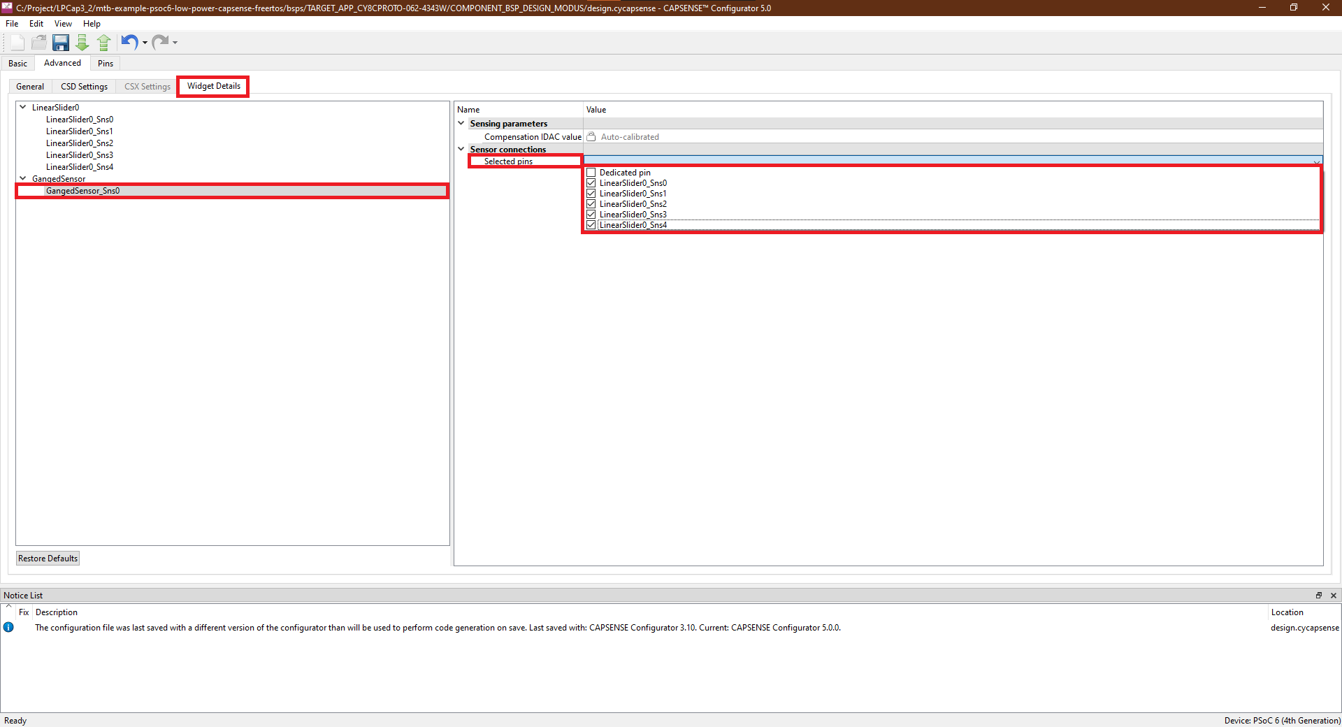Open the Undo history dropdown arrow
The image size is (1342, 727).
[145, 43]
